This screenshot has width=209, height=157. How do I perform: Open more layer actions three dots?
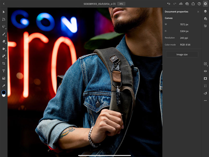205,100
